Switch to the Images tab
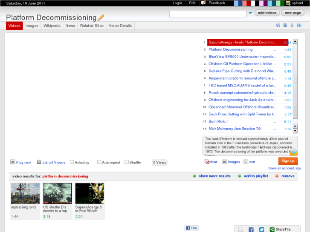 click(32, 26)
